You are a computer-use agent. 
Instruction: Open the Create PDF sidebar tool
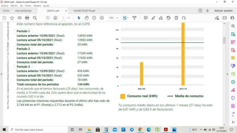[x=233, y=50]
